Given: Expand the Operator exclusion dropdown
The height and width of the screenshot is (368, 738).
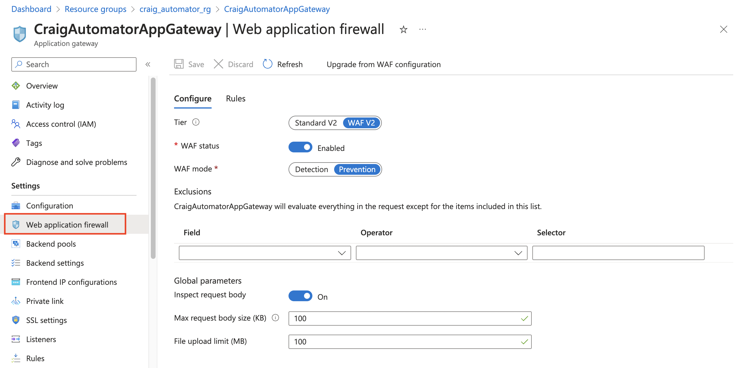Looking at the screenshot, I should [x=441, y=253].
